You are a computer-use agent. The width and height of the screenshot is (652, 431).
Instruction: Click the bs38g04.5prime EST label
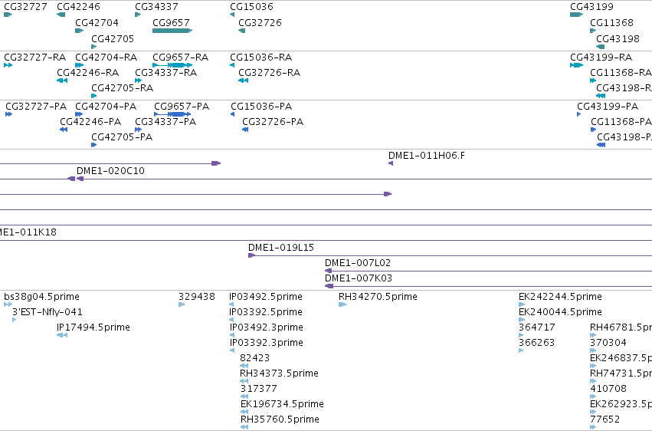41,297
